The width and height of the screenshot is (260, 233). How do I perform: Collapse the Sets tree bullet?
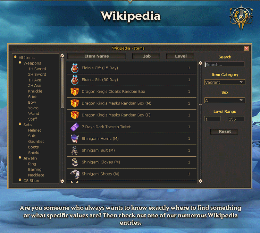coord(20,124)
